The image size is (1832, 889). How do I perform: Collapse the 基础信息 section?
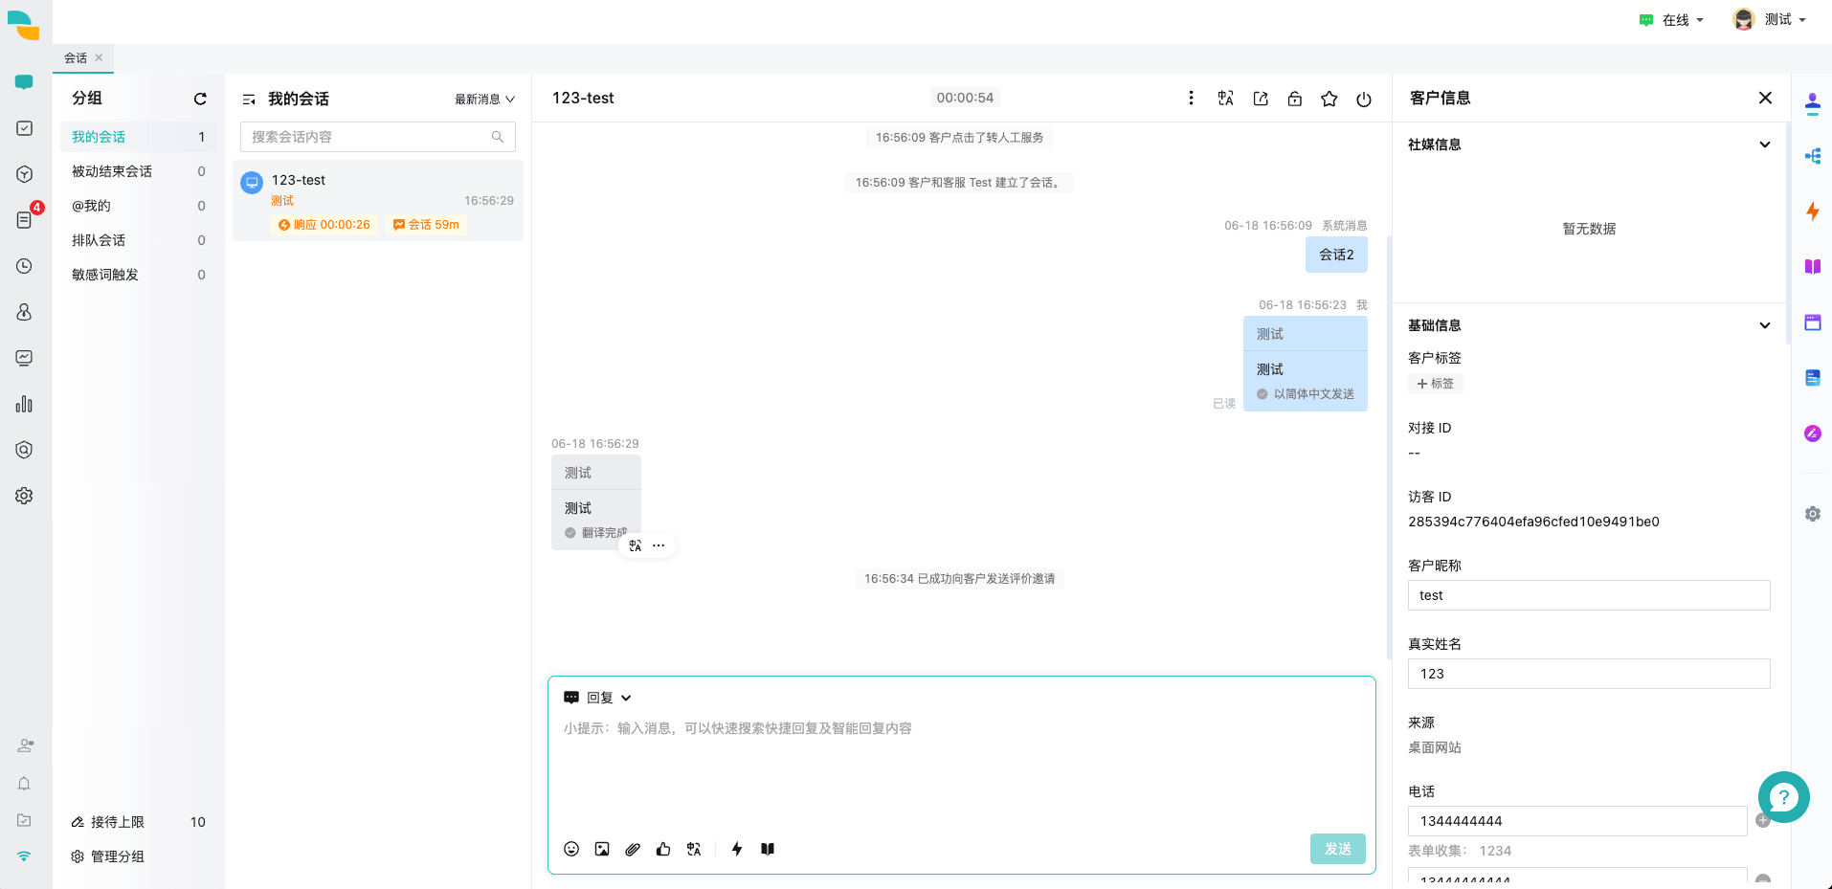1765,325
